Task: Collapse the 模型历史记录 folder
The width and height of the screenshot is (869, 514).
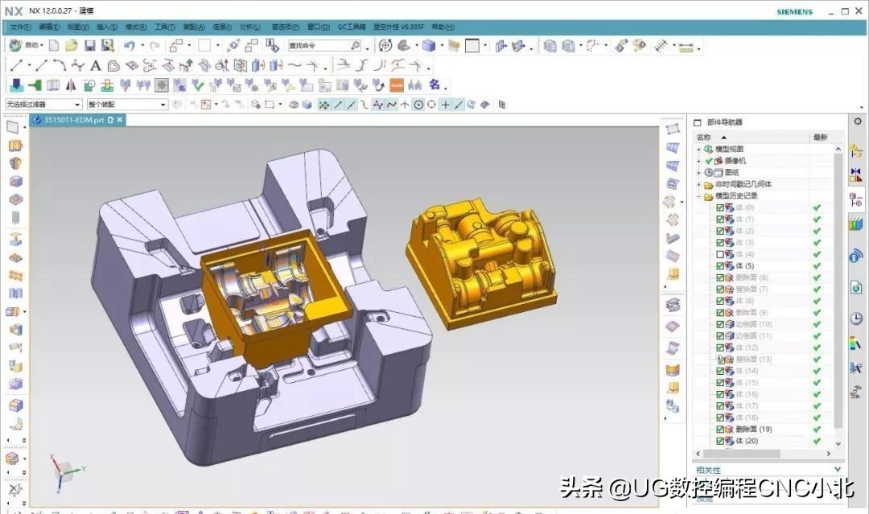Action: tap(697, 195)
